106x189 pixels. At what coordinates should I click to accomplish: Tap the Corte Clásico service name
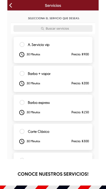tap(39, 132)
